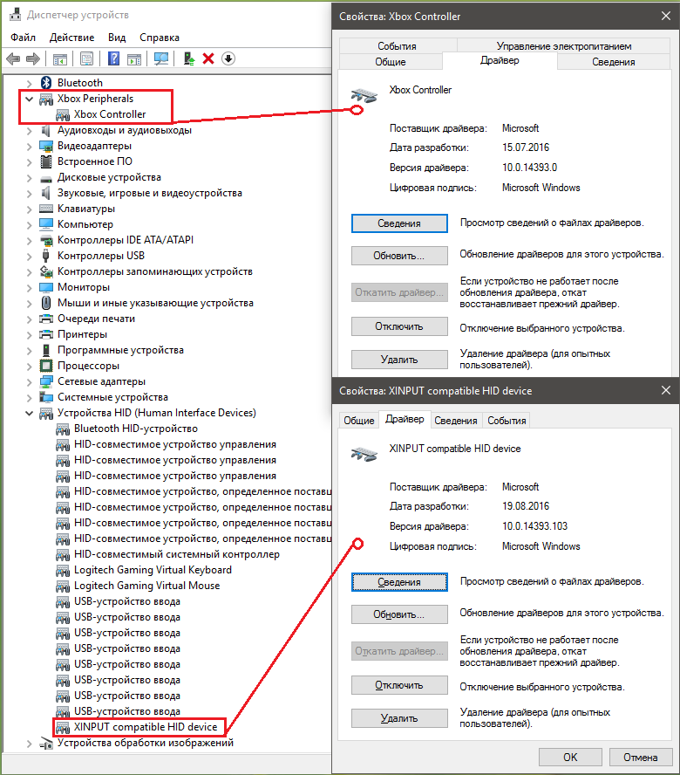Click the Процессоры chip icon
Image resolution: width=680 pixels, height=775 pixels.
pos(46,366)
